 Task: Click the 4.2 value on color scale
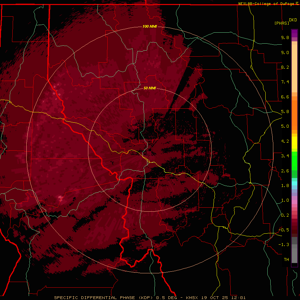point(285,141)
